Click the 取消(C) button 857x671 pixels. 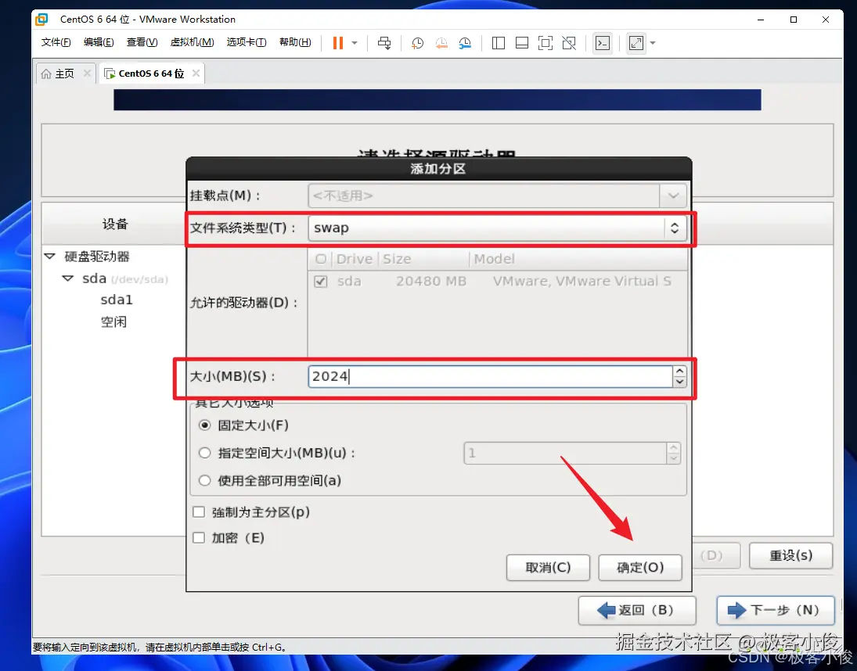(x=548, y=568)
